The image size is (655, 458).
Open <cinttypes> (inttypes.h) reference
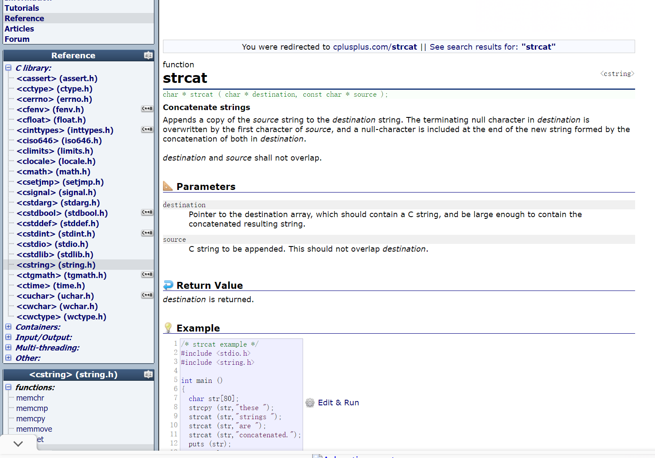pyautogui.click(x=65, y=130)
